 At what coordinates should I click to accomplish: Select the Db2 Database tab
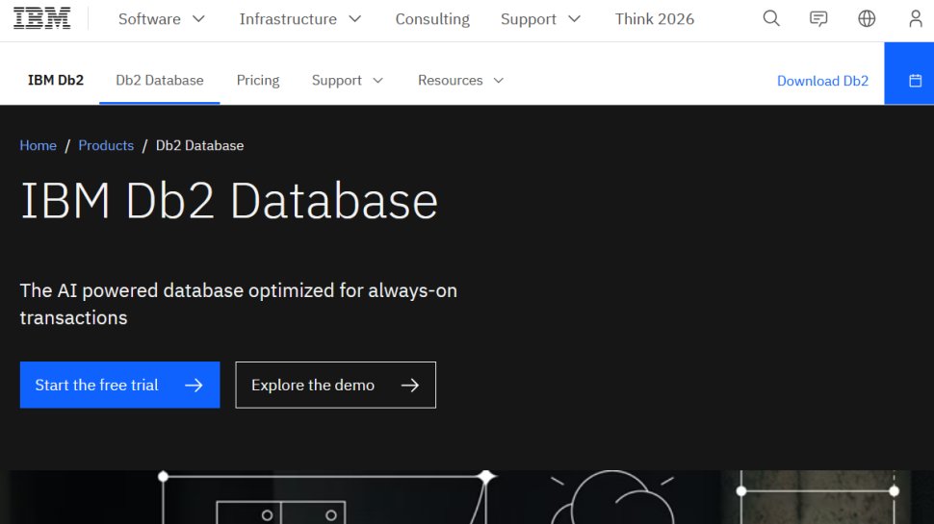[160, 81]
